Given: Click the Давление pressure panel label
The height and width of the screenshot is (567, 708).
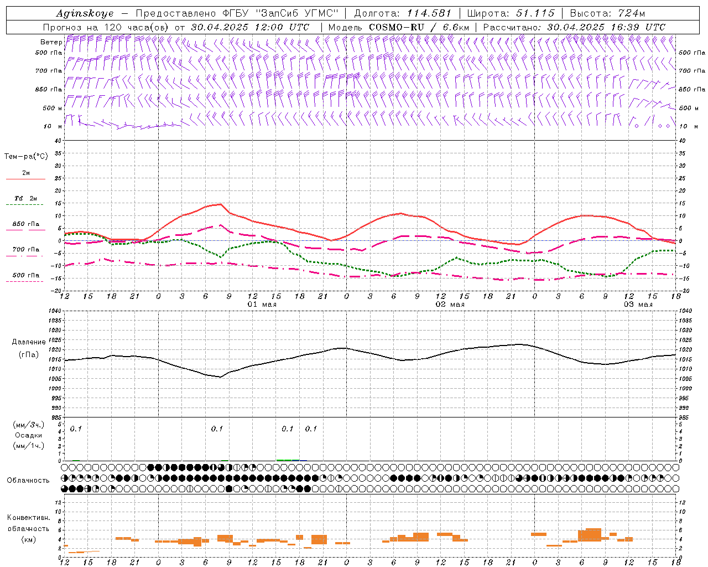Looking at the screenshot, I should [x=29, y=342].
